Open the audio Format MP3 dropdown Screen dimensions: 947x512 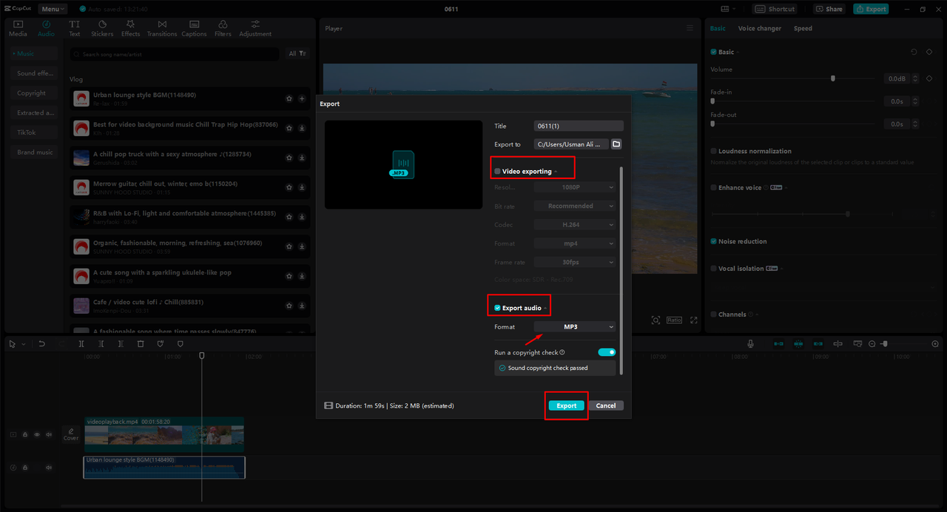(x=575, y=327)
